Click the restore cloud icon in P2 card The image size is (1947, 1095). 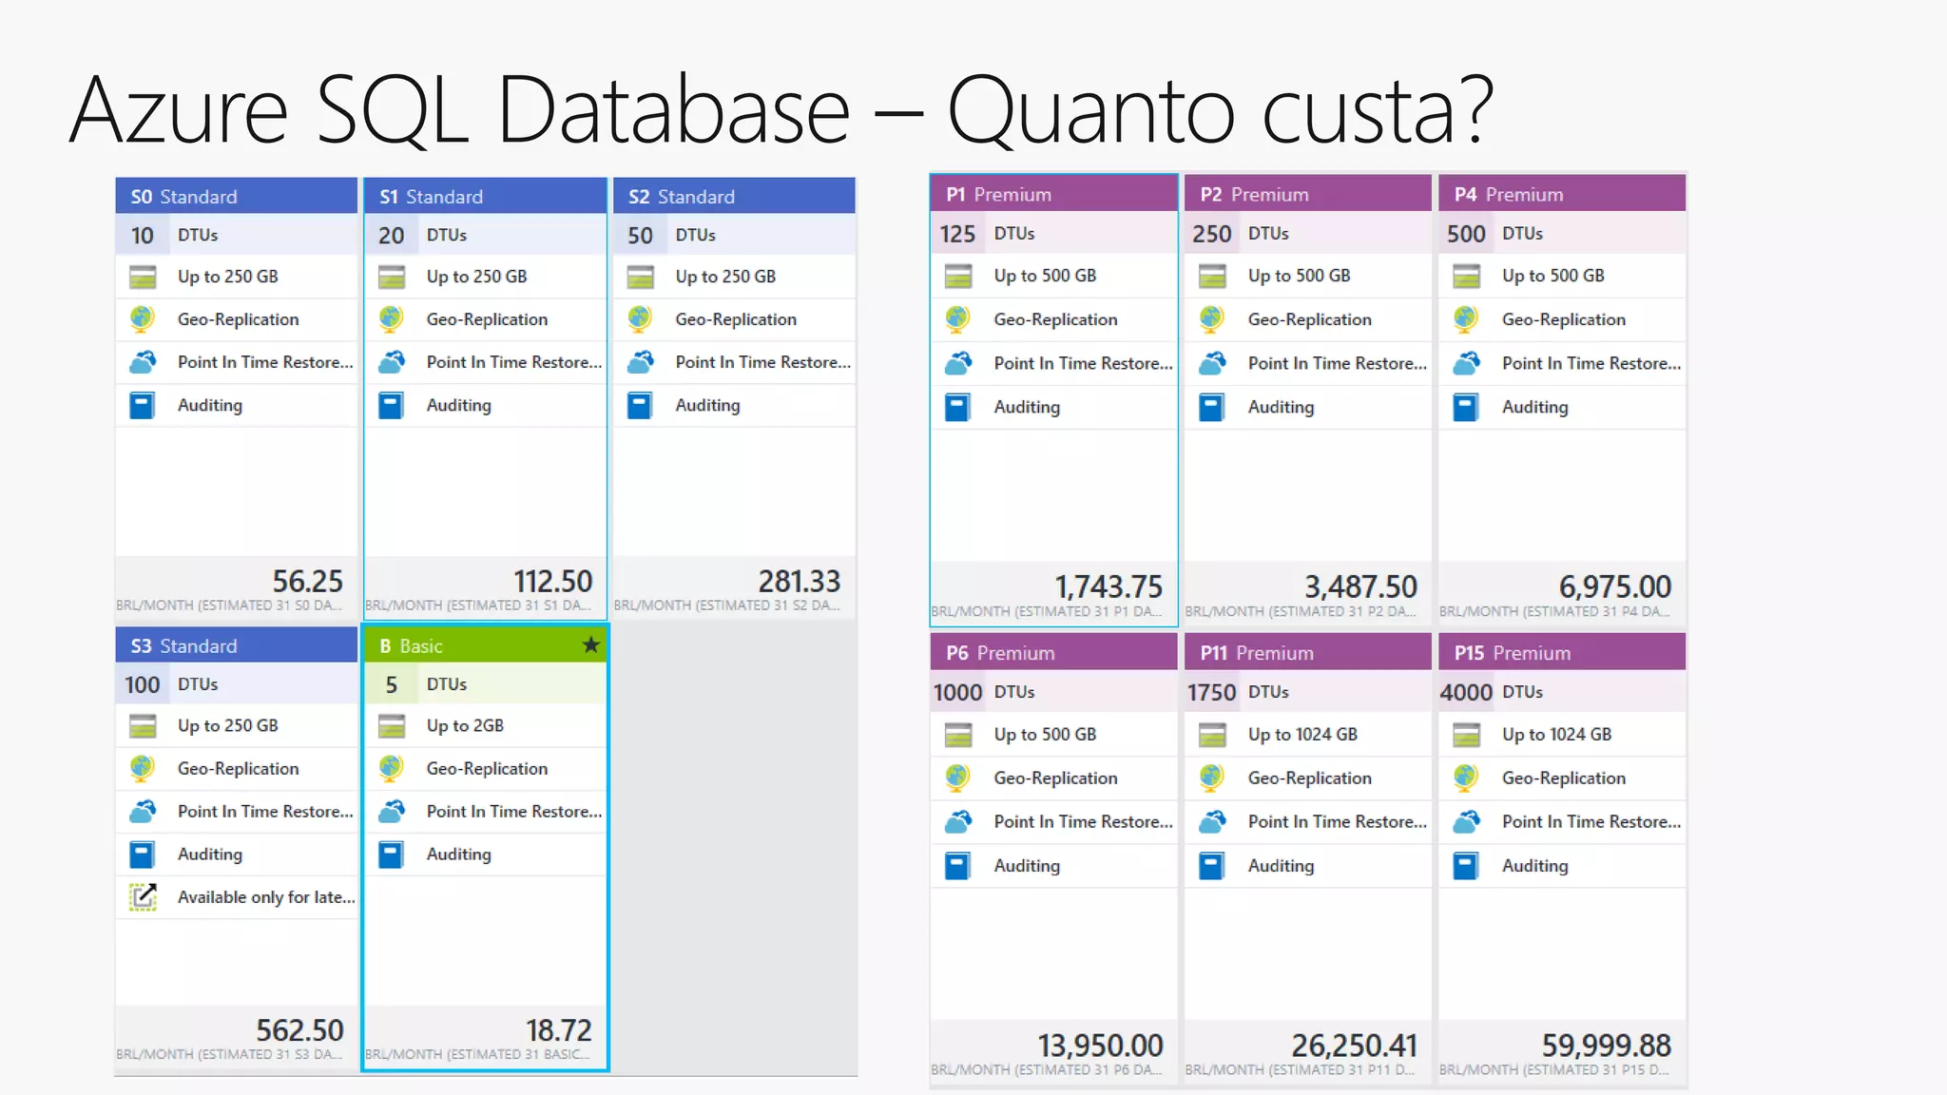(1212, 363)
